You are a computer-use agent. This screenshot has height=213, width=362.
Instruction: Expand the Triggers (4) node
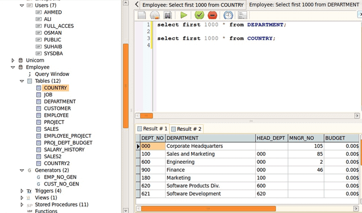pyautogui.click(x=22, y=191)
